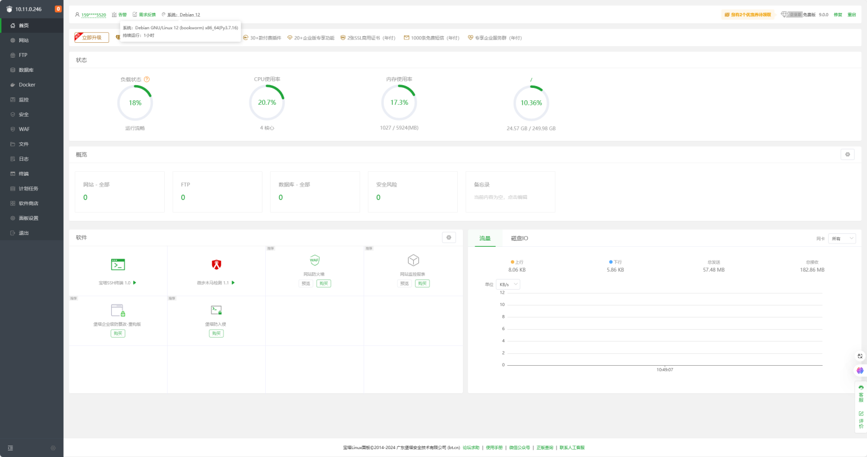The height and width of the screenshot is (457, 867).
Task: Click the 重启 link in top right
Action: 851,15
